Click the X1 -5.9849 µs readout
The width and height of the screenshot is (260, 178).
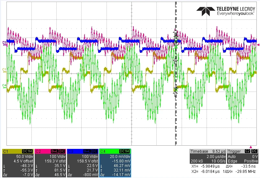[x=206, y=166]
